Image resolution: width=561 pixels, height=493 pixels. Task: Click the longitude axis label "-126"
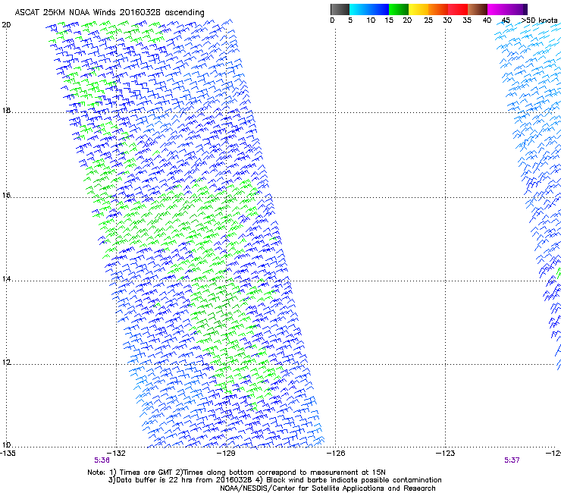pos(336,454)
